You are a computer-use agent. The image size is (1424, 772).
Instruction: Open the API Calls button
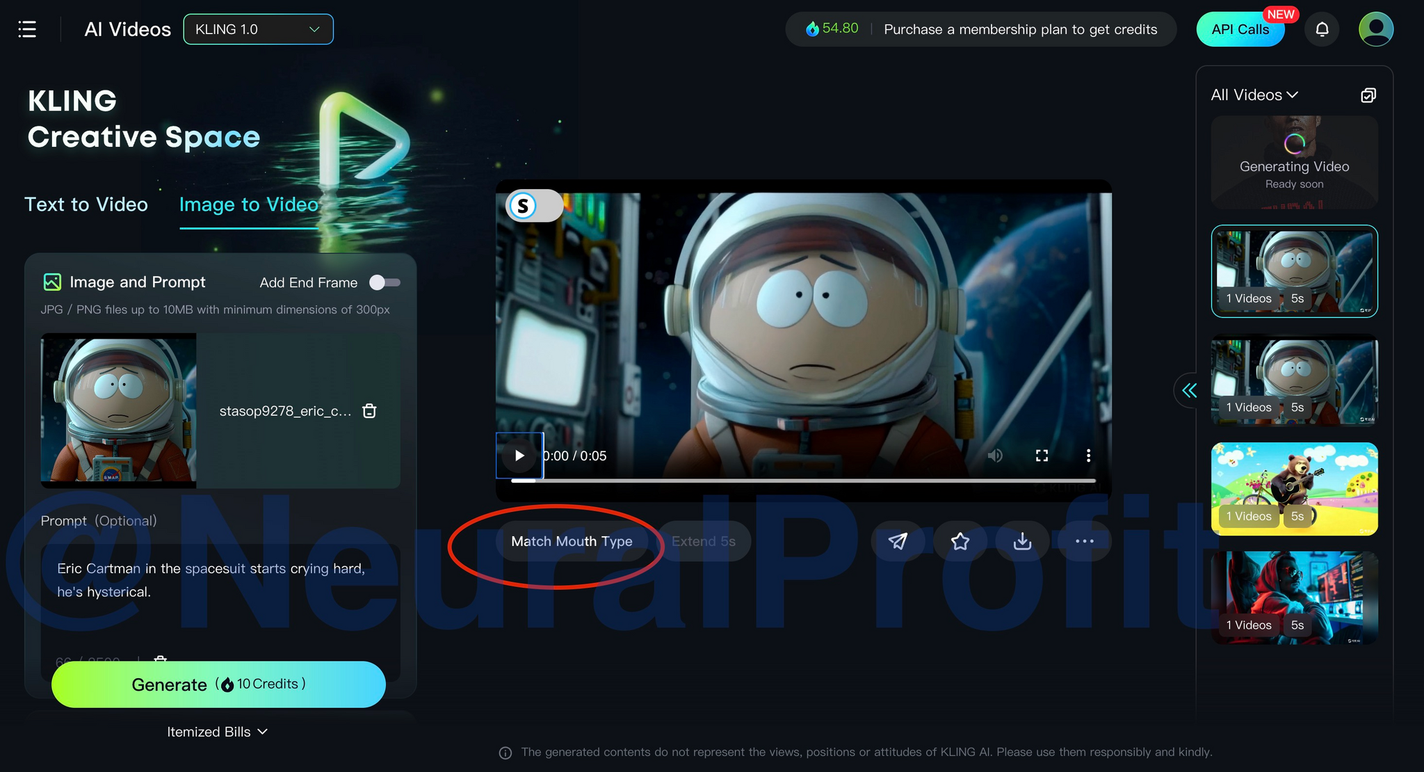click(x=1240, y=29)
